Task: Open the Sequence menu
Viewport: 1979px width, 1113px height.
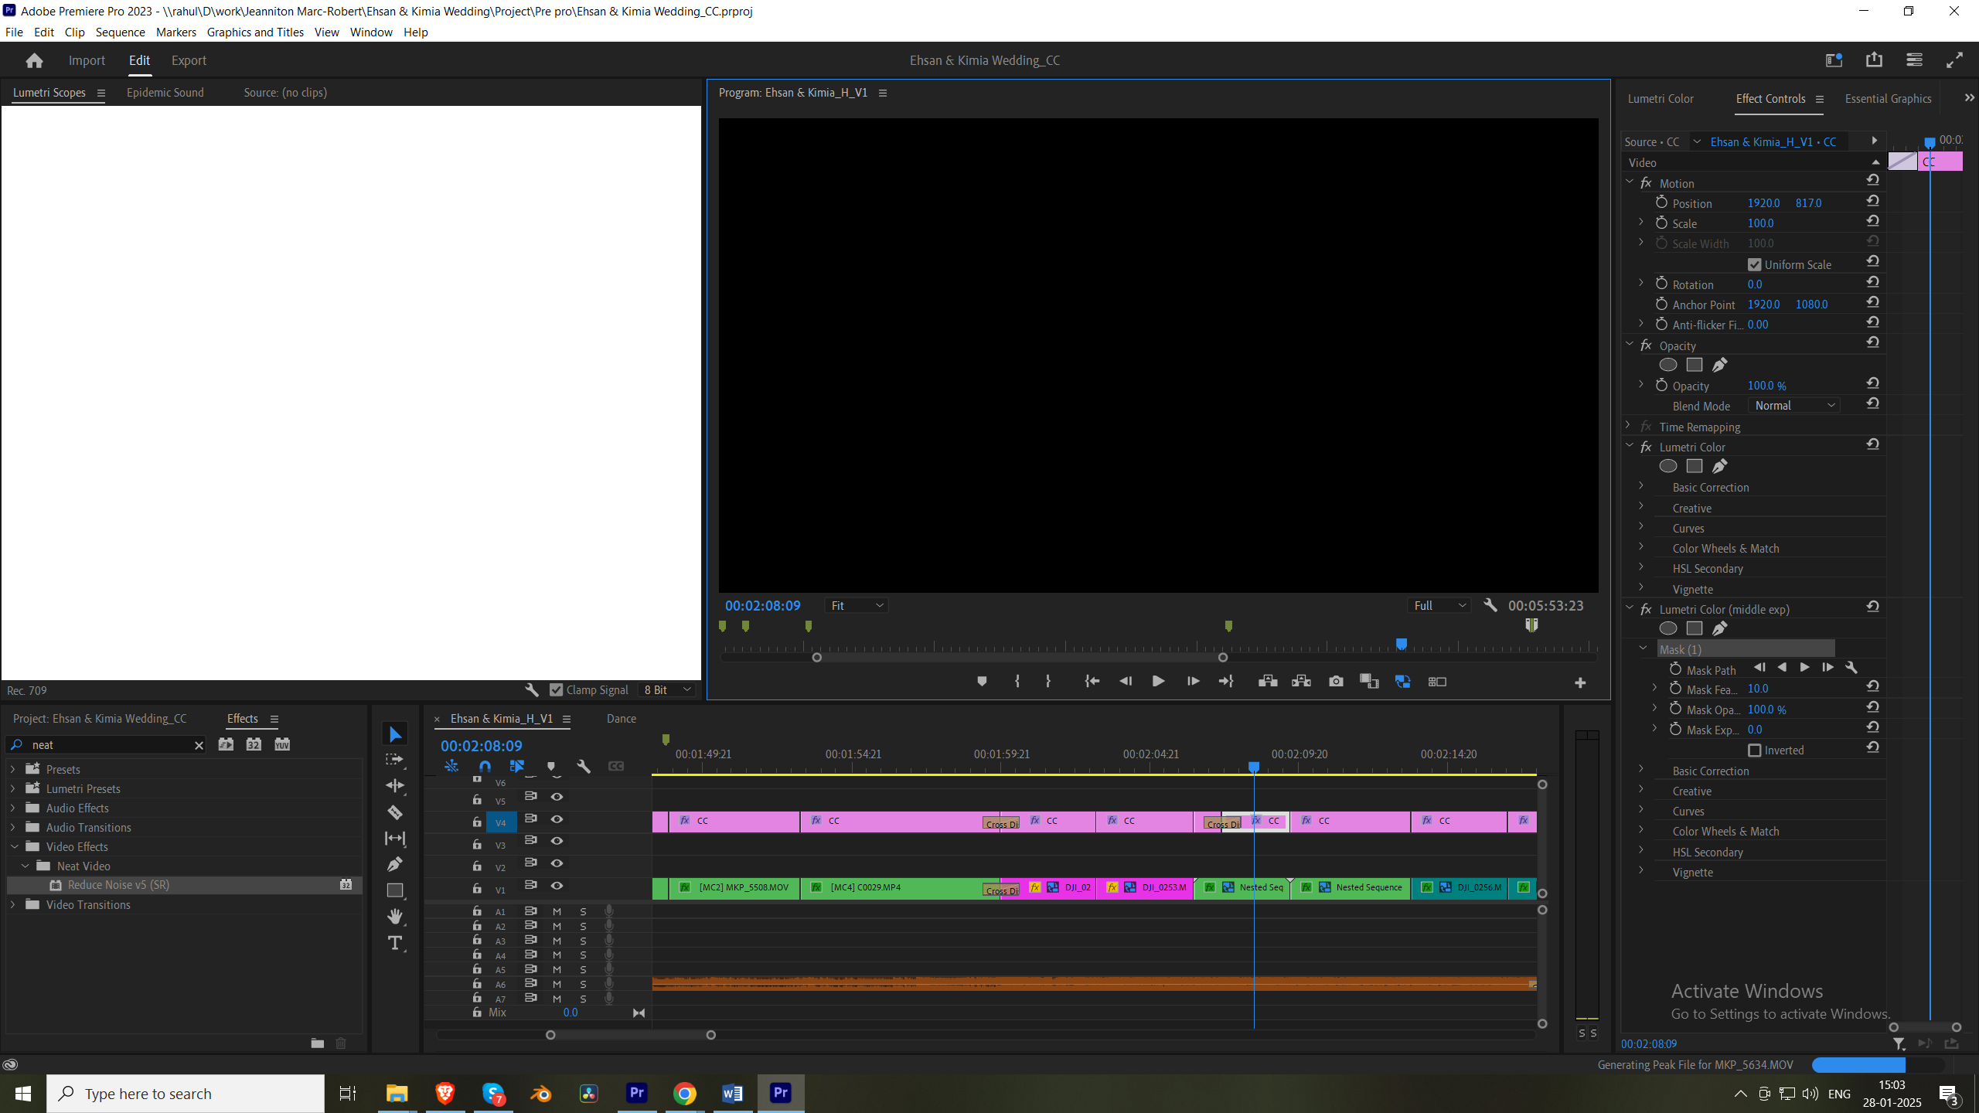Action: tap(121, 32)
